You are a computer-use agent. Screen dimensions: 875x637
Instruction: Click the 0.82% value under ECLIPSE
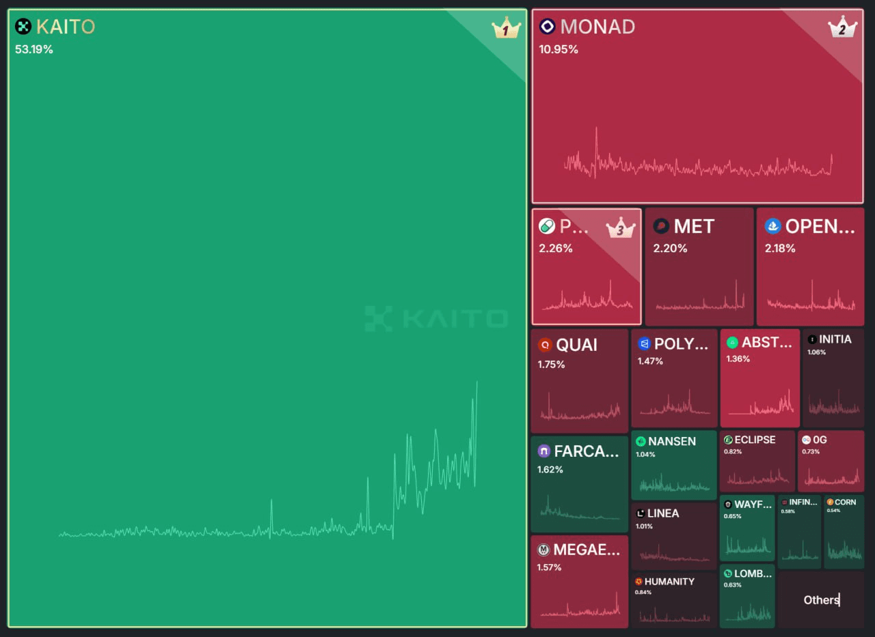[733, 451]
